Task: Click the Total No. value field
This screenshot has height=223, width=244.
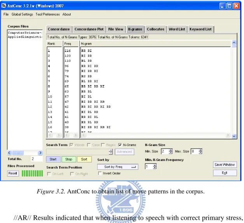Action: (x=37, y=159)
